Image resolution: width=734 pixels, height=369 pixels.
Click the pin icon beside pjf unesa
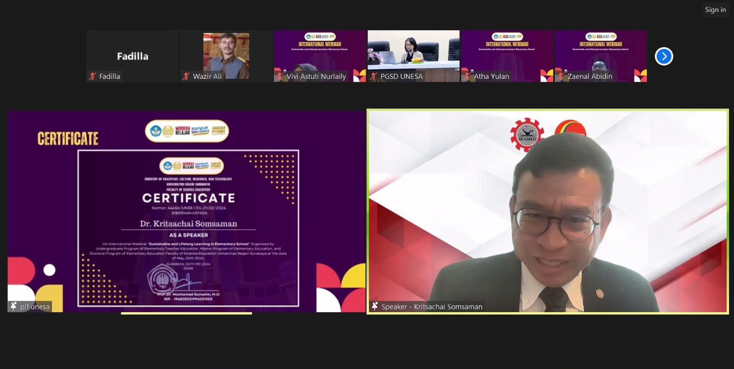pos(14,306)
